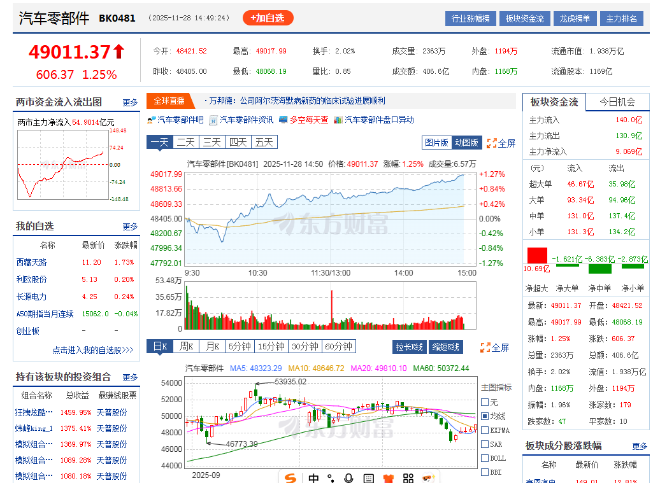
Task: Open Sogou soft keyboard
Action: click(x=369, y=479)
